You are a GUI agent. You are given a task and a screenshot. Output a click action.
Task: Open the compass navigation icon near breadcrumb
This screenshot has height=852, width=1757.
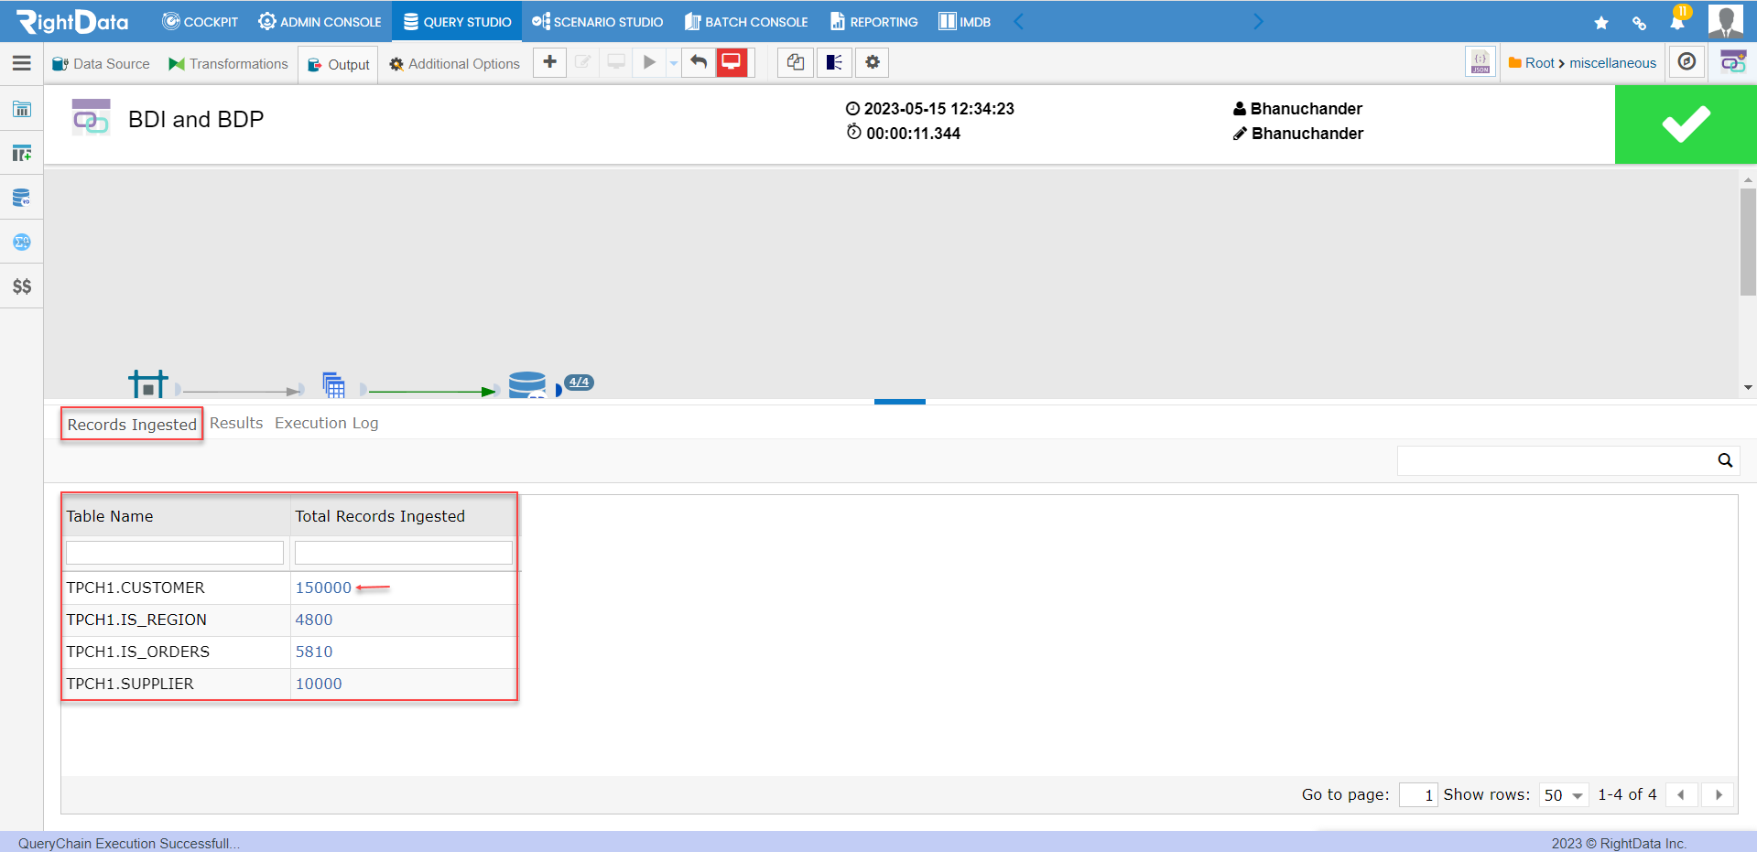click(1686, 62)
